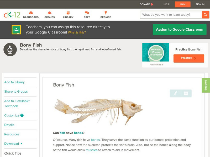Click the orange search magnifier button
The height and width of the screenshot is (157, 210).
pyautogui.click(x=205, y=15)
